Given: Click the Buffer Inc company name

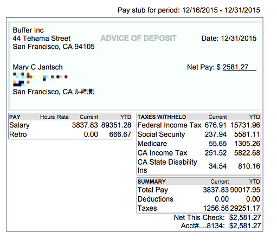Looking at the screenshot, I should point(28,30).
